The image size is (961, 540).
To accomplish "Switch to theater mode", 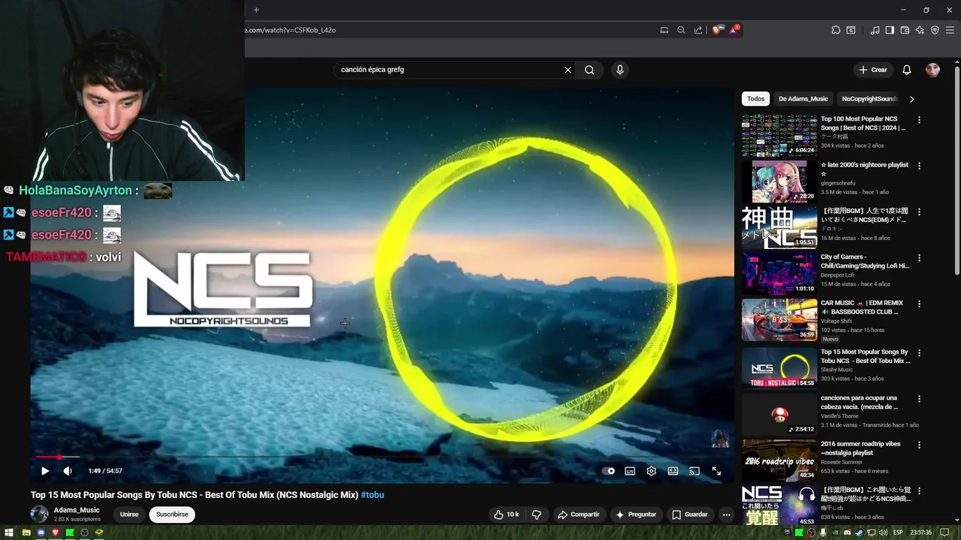I will coord(673,471).
